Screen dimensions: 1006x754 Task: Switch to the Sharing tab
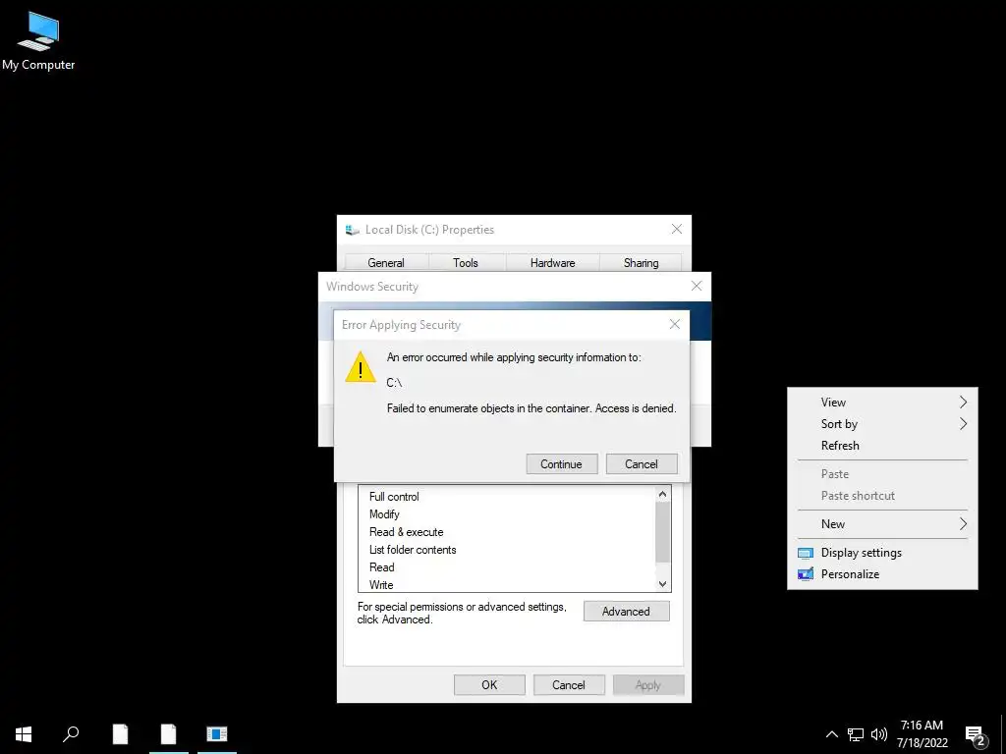641,263
